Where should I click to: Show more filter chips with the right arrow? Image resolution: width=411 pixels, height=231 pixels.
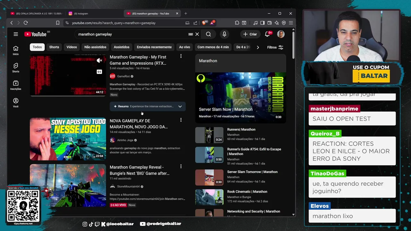(258, 47)
